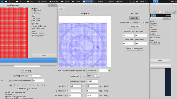The image size is (177, 99).
Task: Select the 'y' side radio button
Action: point(26,85)
